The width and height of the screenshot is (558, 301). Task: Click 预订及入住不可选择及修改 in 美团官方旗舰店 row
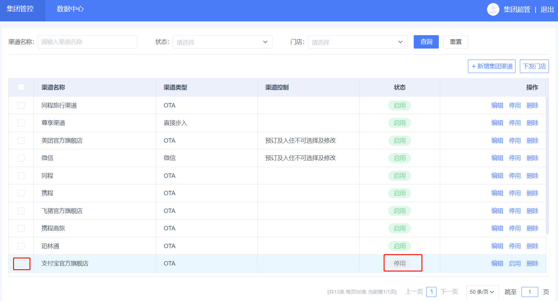pyautogui.click(x=301, y=141)
